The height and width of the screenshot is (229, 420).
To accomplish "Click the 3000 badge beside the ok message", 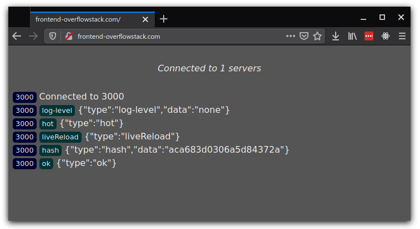I will pyautogui.click(x=24, y=163).
